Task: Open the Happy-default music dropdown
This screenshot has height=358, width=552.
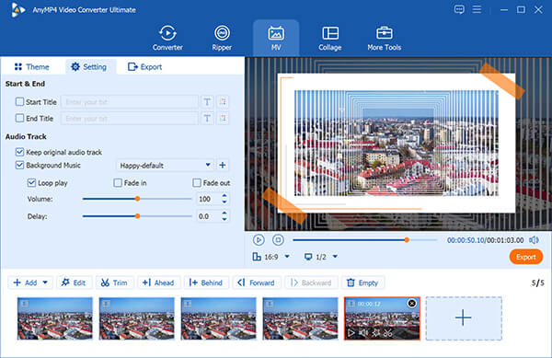Action: point(165,165)
